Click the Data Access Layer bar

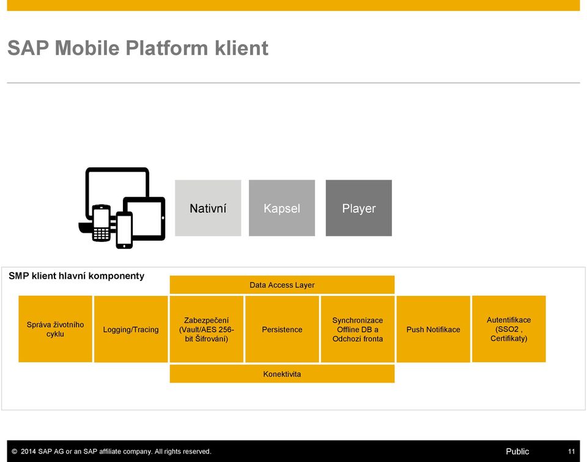(282, 285)
